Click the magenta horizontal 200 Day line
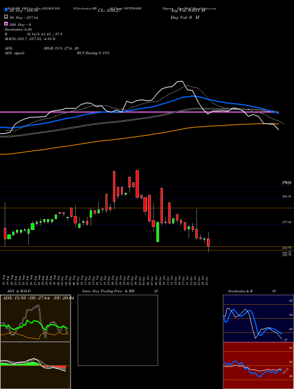294x389 pixels. (x=139, y=112)
